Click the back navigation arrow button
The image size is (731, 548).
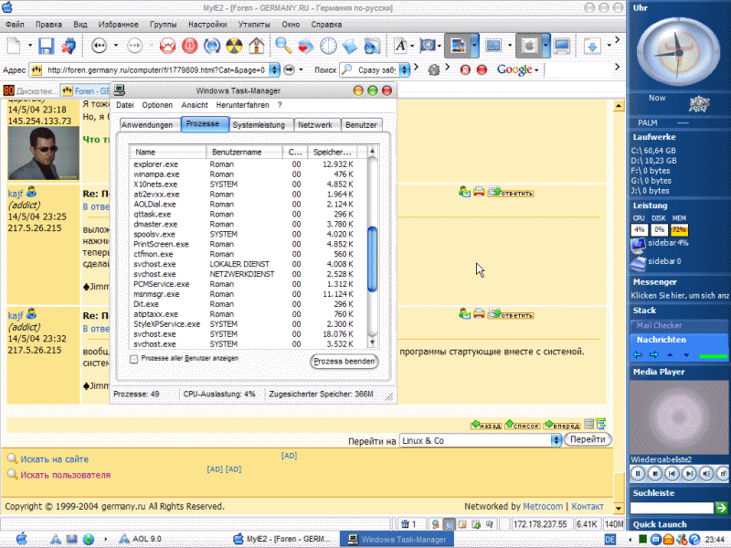[x=99, y=46]
